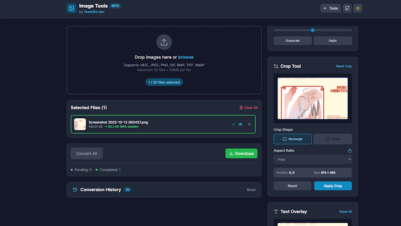Click the 80.2 KB (86% smaller) text

[123, 127]
